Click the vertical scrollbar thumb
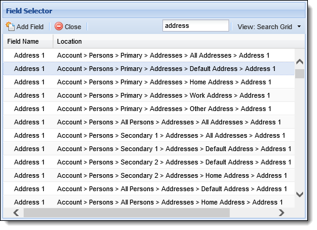The width and height of the screenshot is (317, 230). [x=299, y=73]
